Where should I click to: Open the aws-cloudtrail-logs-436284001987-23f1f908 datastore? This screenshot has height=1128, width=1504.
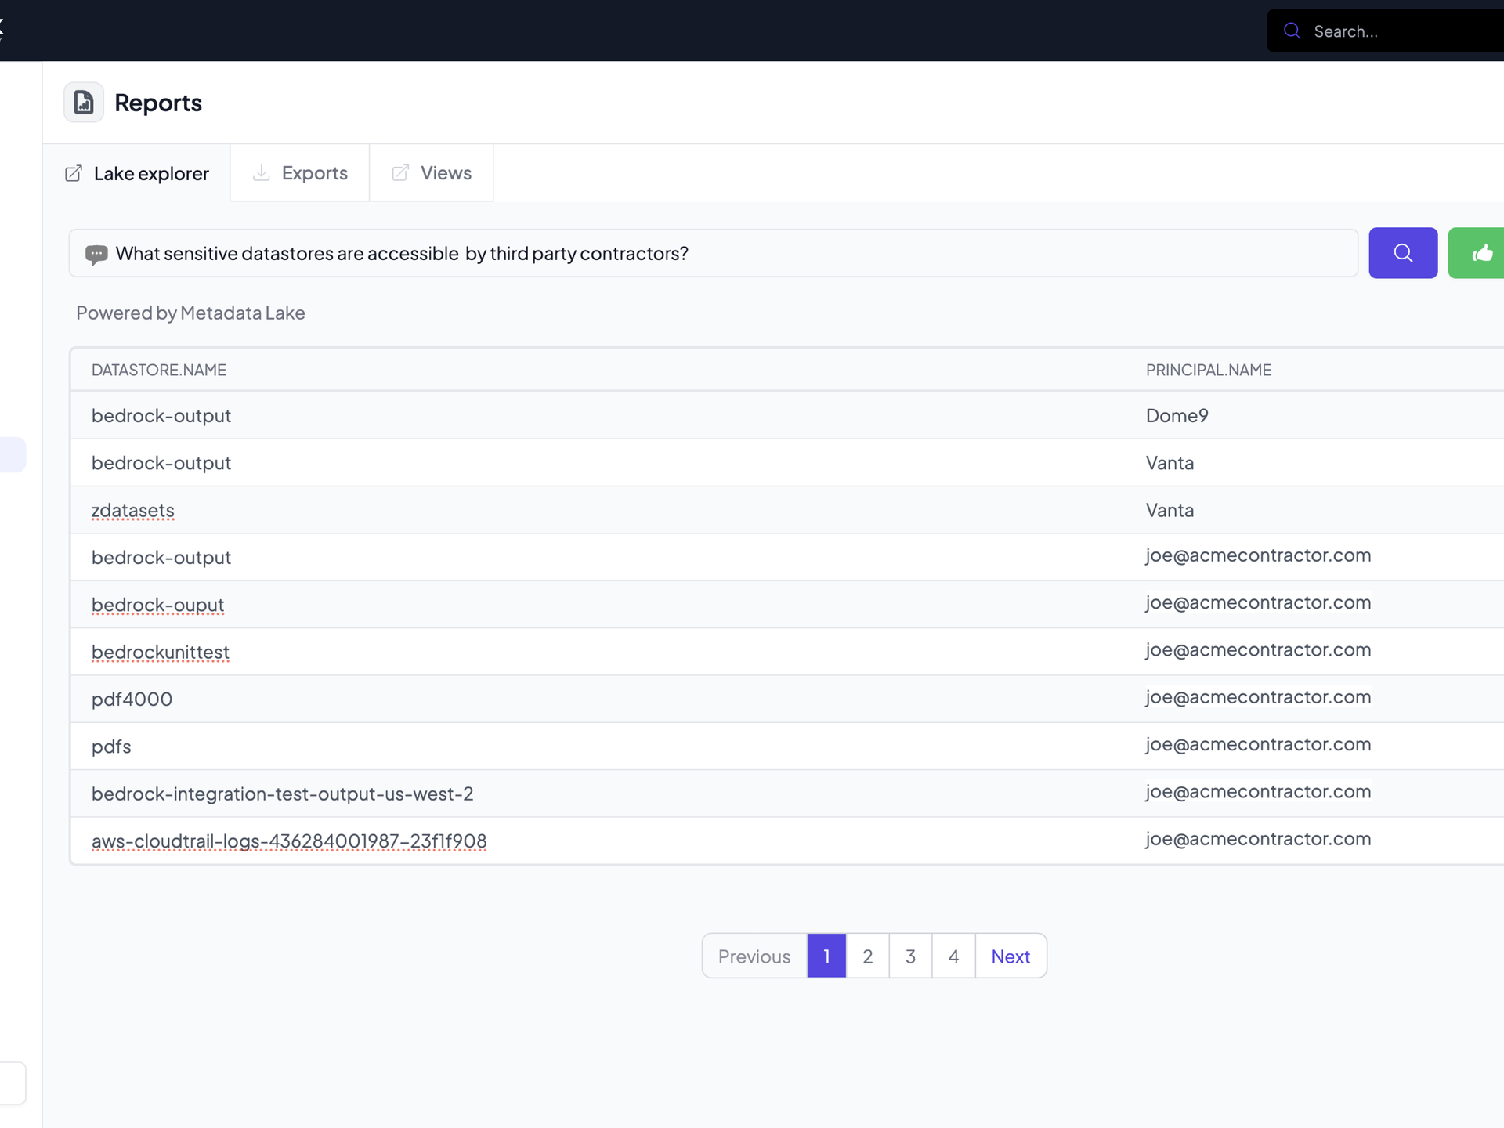click(x=289, y=841)
